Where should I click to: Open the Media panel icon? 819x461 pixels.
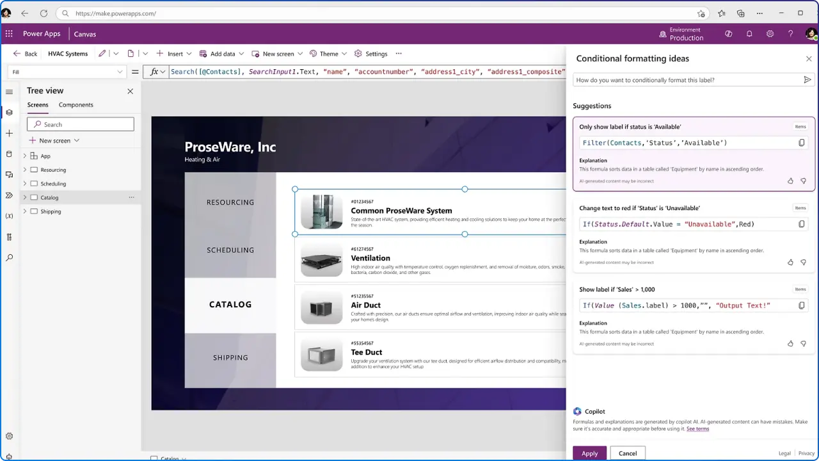pyautogui.click(x=9, y=174)
